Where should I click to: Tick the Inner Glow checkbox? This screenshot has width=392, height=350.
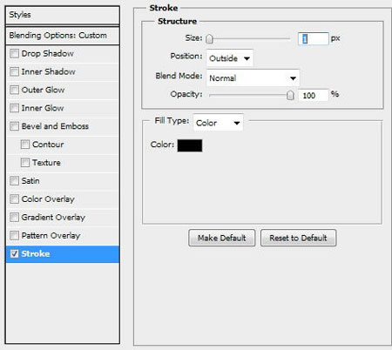tap(14, 108)
